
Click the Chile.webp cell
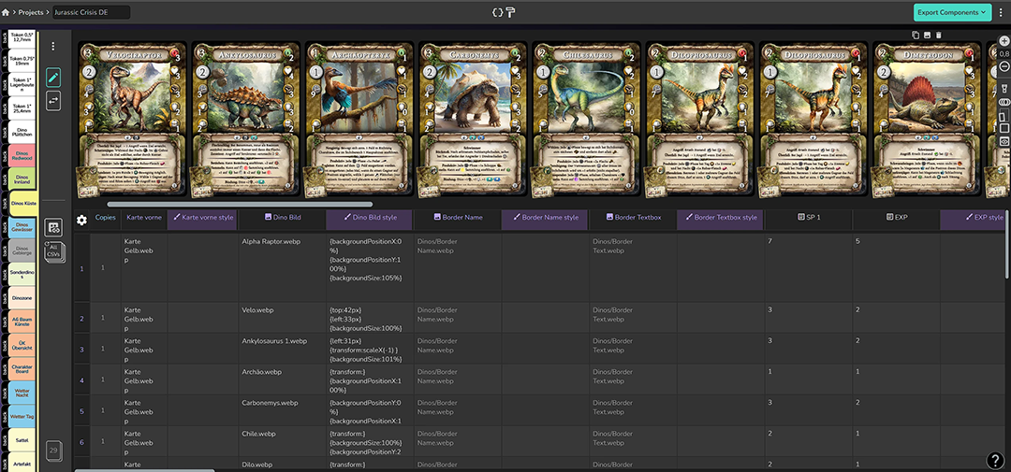coord(283,441)
